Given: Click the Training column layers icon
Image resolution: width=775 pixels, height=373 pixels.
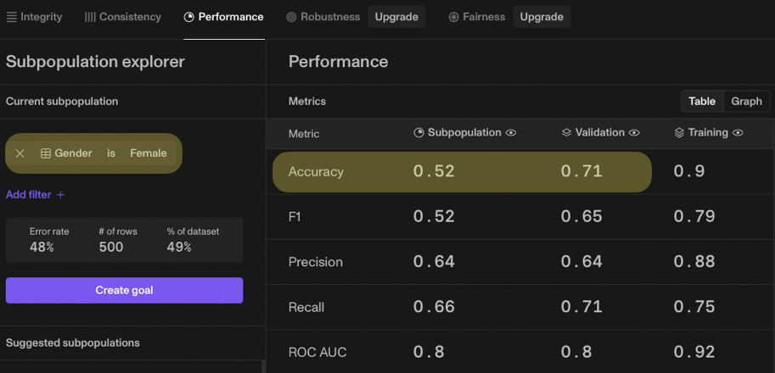Looking at the screenshot, I should pyautogui.click(x=679, y=133).
